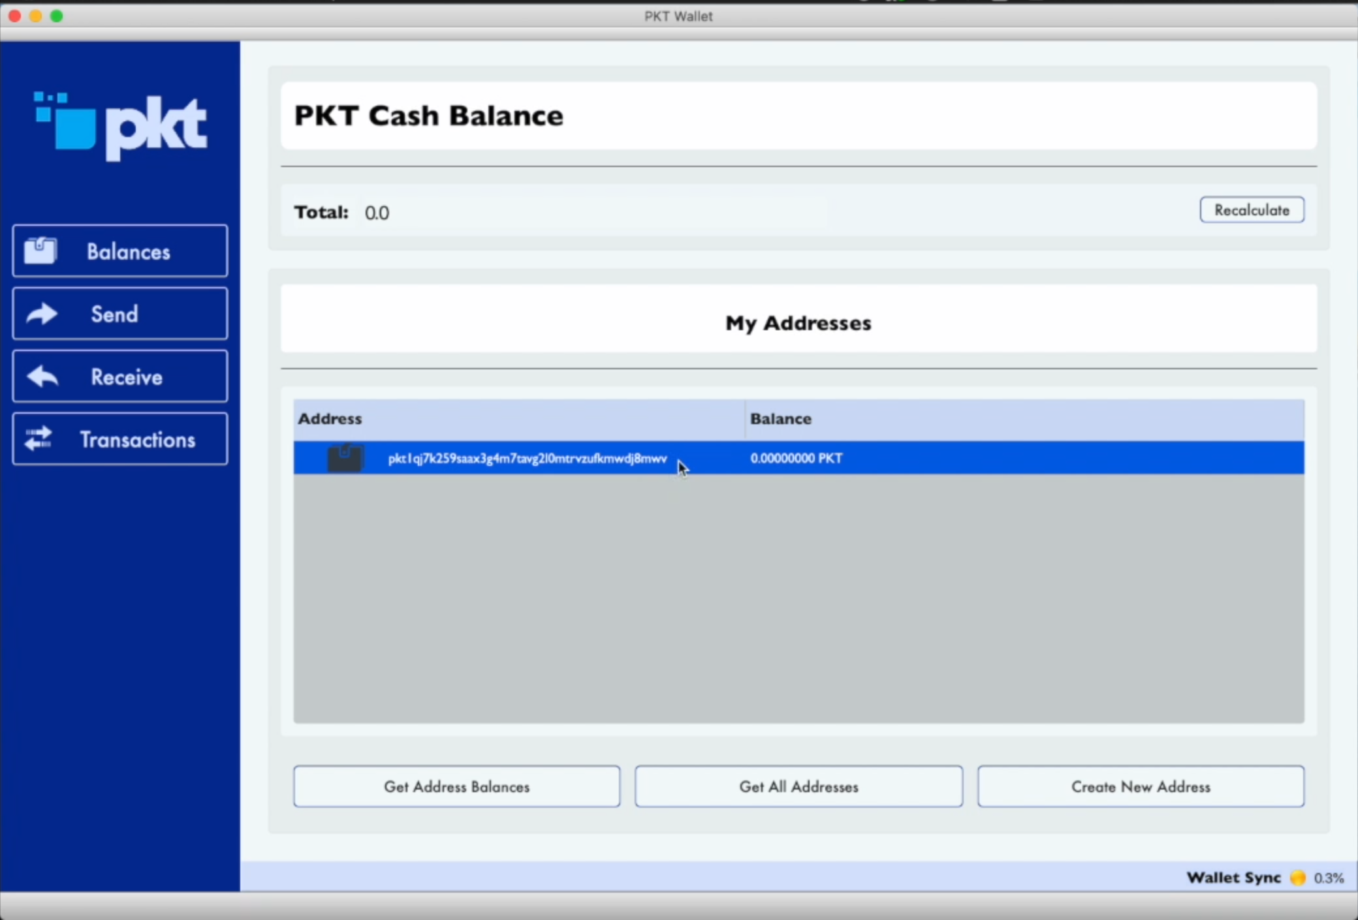Click Create New Address
The width and height of the screenshot is (1358, 920).
click(x=1140, y=786)
